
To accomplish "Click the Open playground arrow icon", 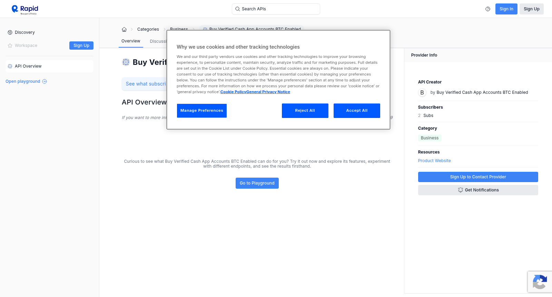I will [45, 81].
